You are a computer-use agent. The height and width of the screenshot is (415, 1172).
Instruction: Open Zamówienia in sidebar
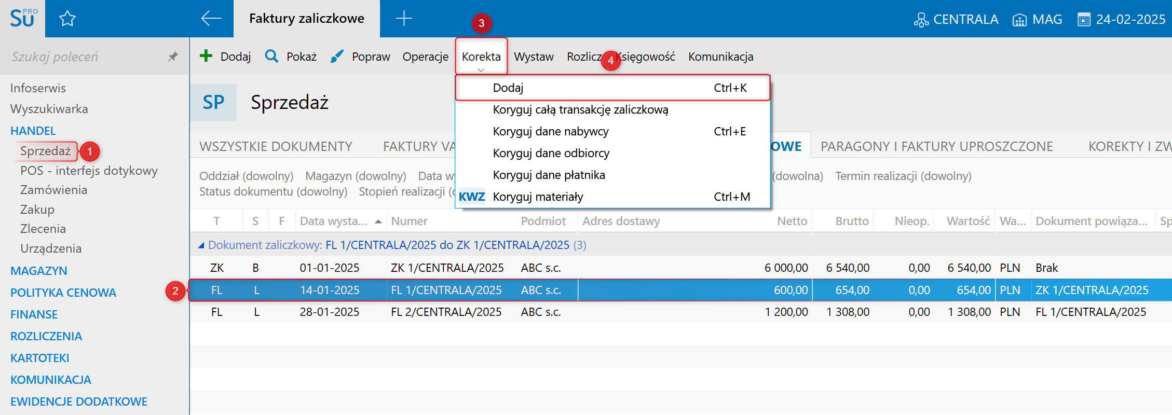pos(53,190)
